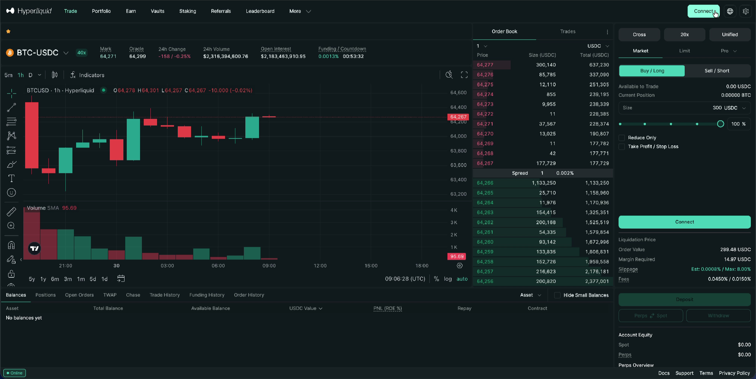Image resolution: width=756 pixels, height=379 pixels.
Task: Click the Connect button in header
Action: (x=704, y=11)
